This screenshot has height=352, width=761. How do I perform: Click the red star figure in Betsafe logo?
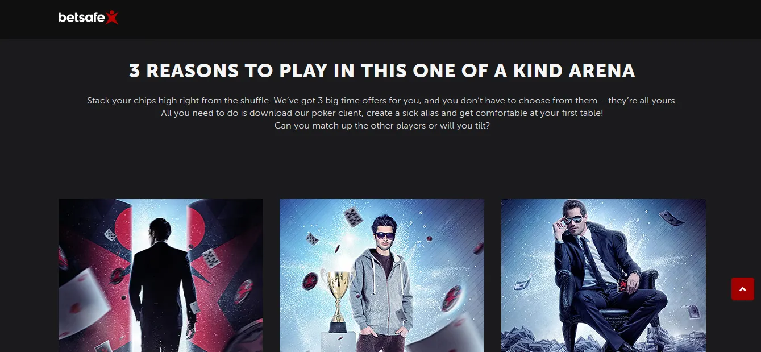coord(112,17)
